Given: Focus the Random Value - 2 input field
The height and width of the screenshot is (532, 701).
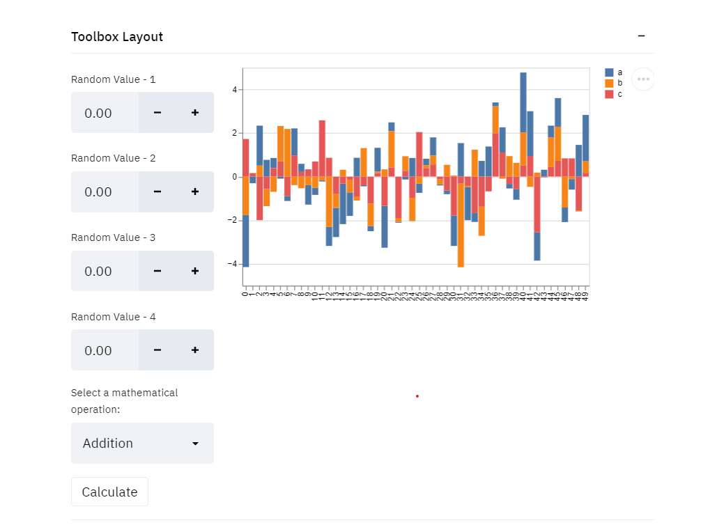Looking at the screenshot, I should [105, 191].
